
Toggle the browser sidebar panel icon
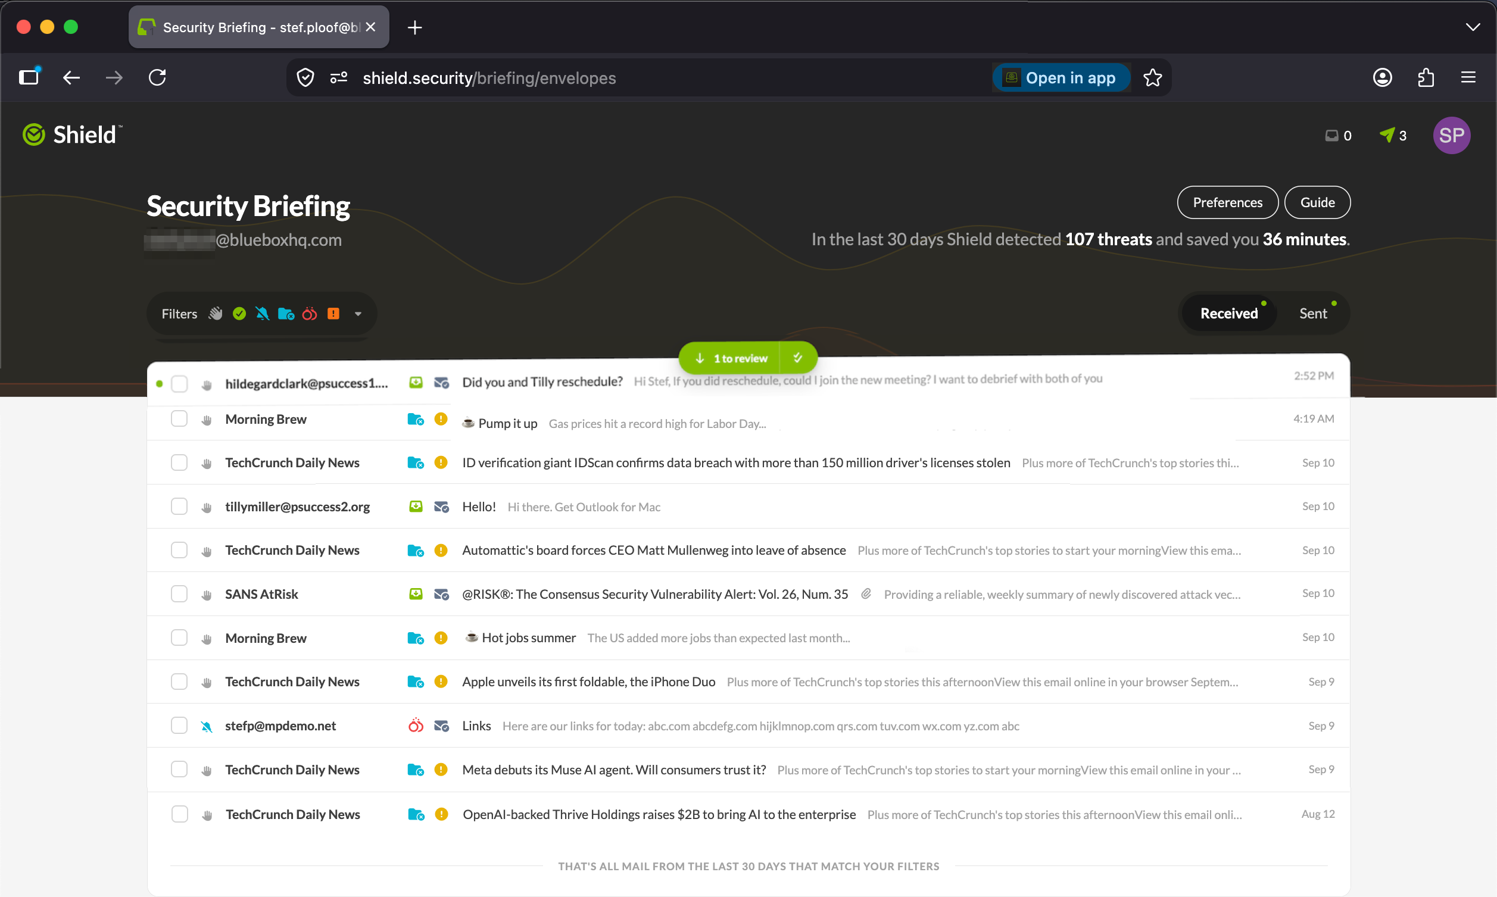pyautogui.click(x=29, y=77)
